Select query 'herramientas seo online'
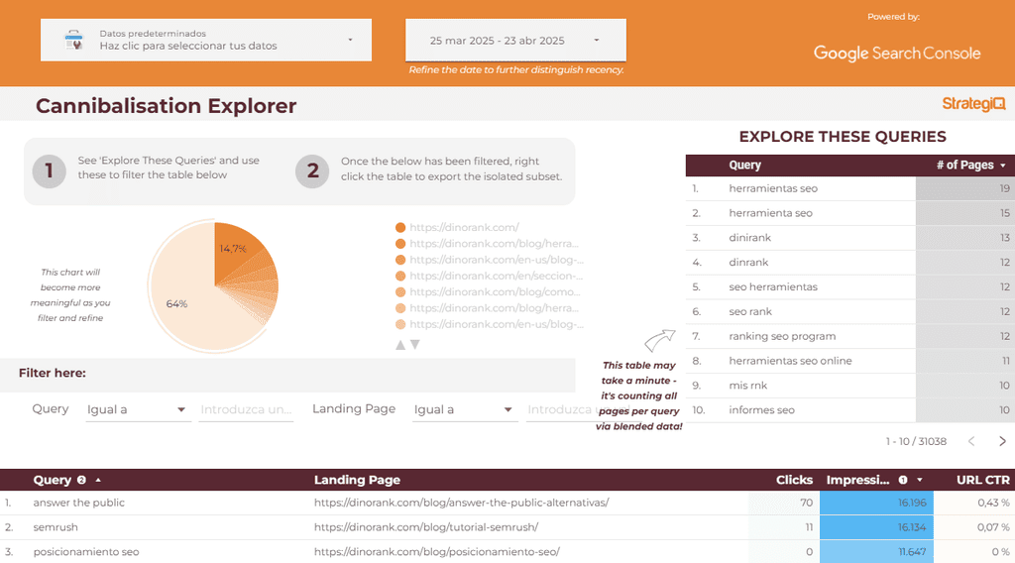This screenshot has width=1015, height=563. point(790,361)
